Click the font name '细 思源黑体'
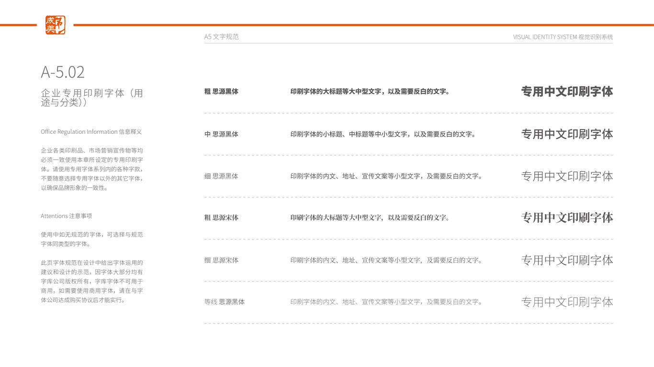The height and width of the screenshot is (367, 654). [221, 176]
